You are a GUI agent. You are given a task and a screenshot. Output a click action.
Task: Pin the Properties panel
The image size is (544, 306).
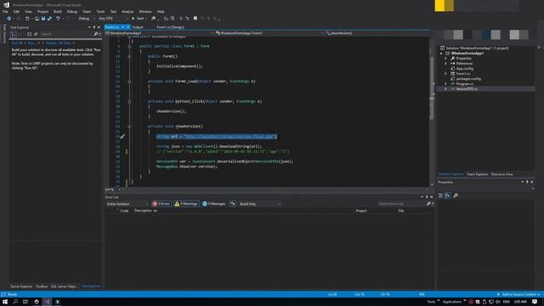(x=527, y=182)
